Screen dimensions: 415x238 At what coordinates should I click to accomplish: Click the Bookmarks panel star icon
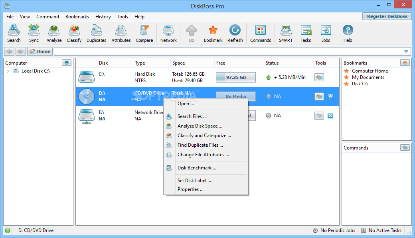coord(405,63)
